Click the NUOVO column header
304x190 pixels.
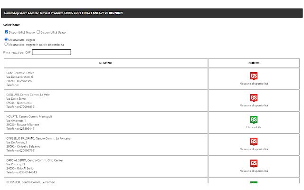pos(254,63)
